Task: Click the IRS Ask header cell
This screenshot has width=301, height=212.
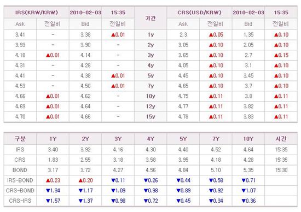Action: tap(20, 24)
